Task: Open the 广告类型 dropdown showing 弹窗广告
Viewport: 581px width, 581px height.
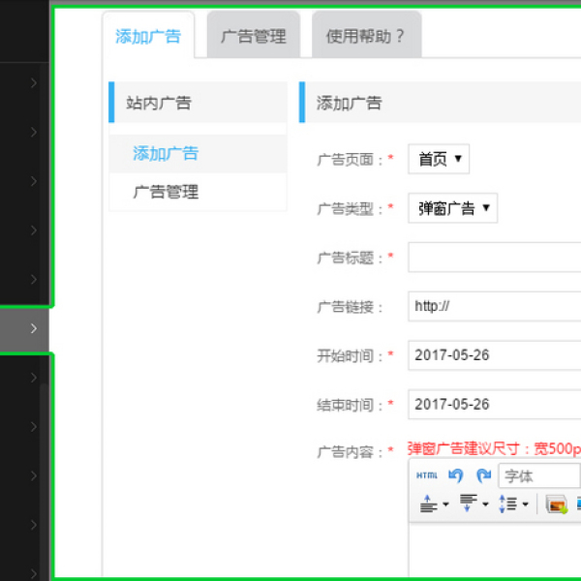Action: [x=452, y=207]
